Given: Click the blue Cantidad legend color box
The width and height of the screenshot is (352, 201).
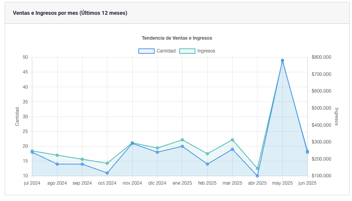Looking at the screenshot, I should pos(147,51).
